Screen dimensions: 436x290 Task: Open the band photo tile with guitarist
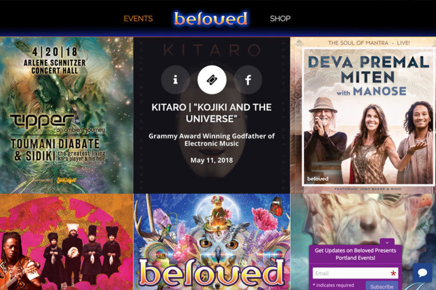pos(66,242)
